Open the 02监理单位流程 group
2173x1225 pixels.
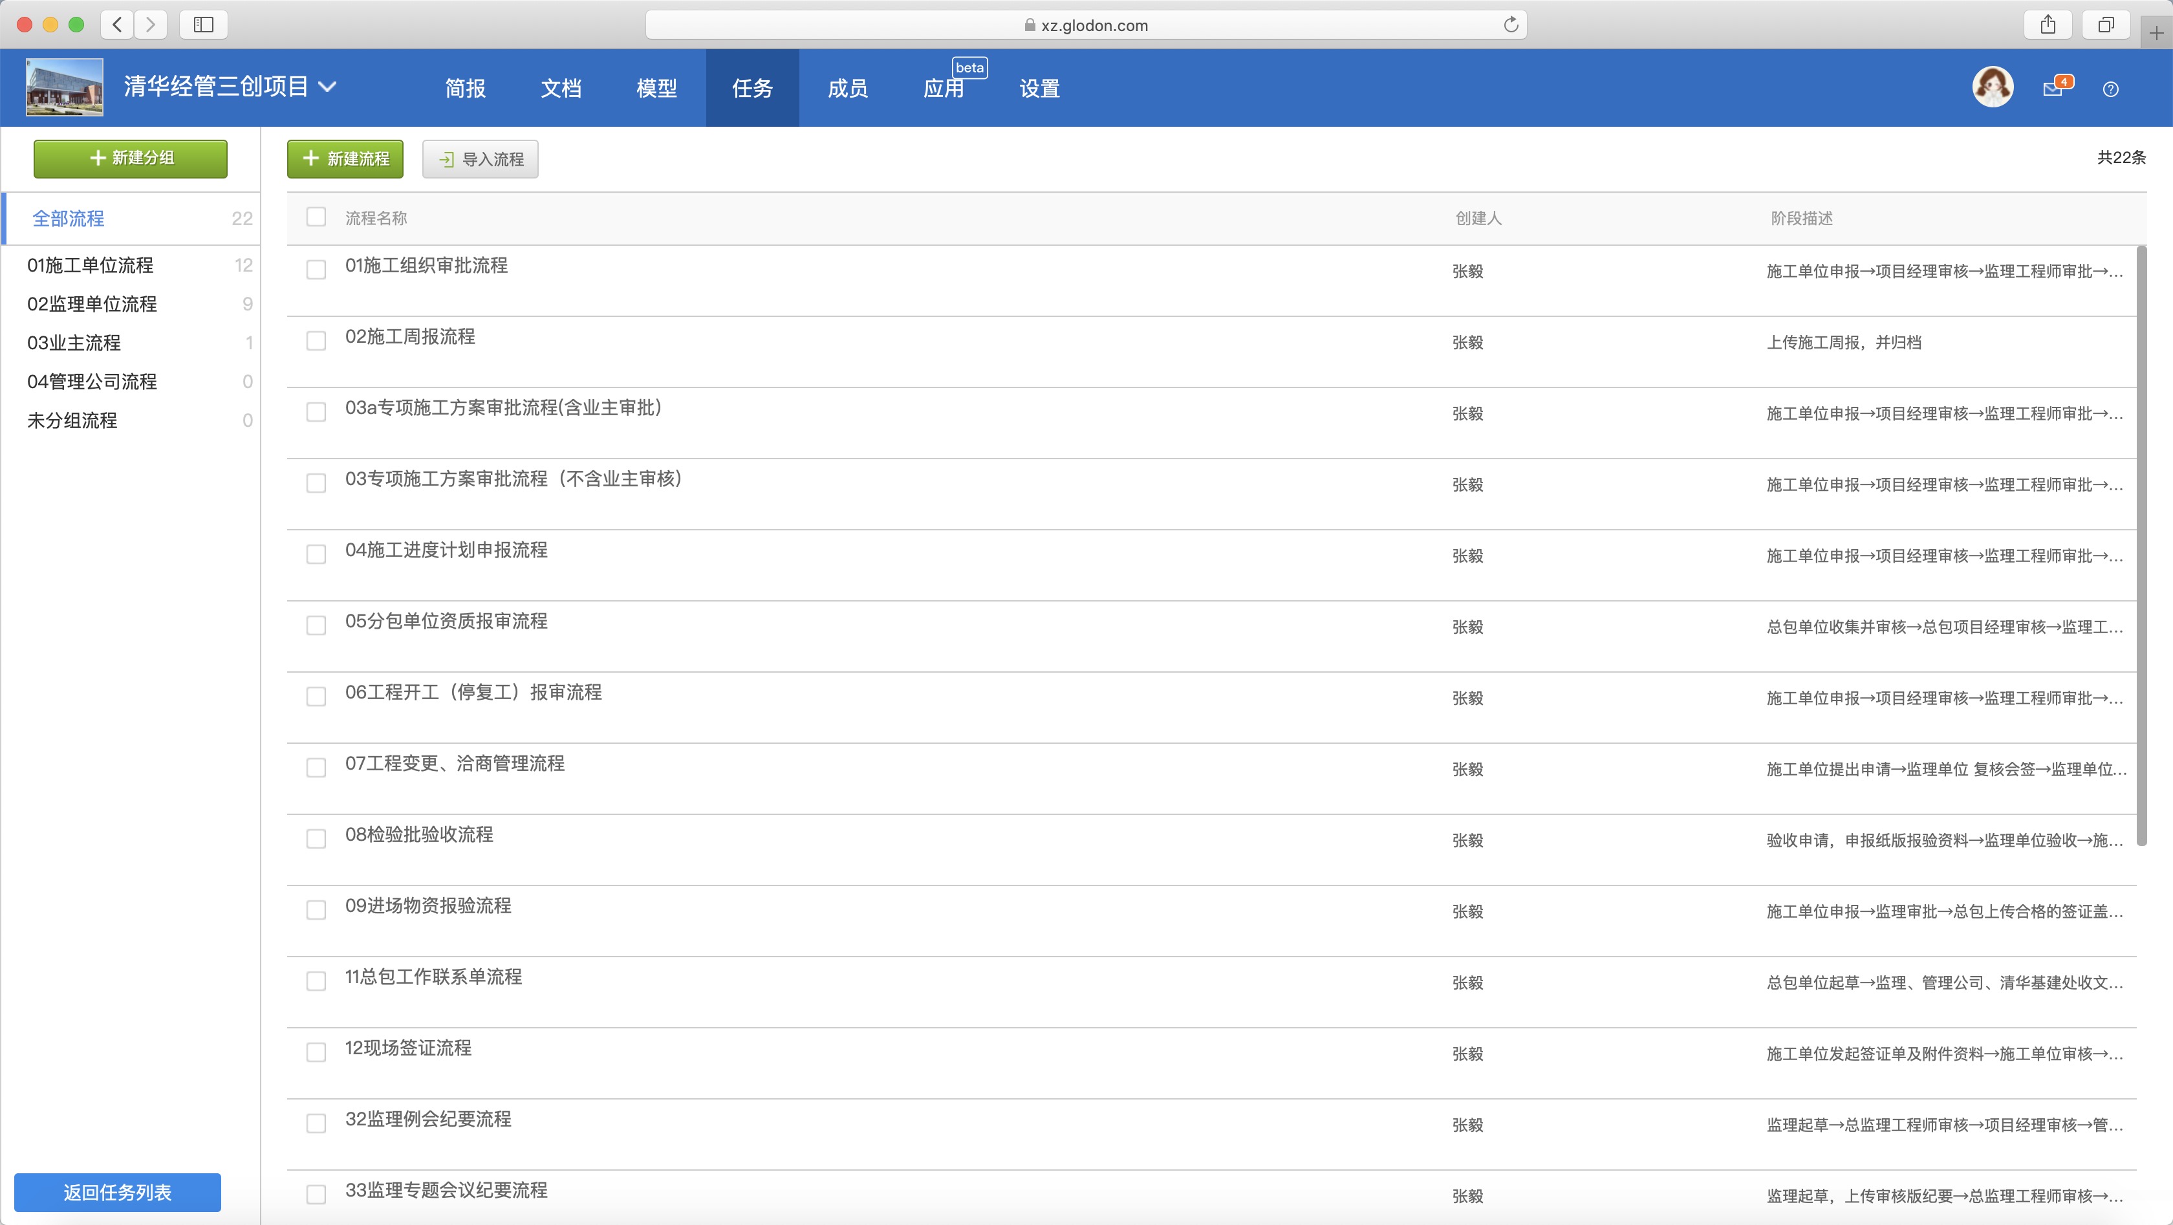pos(92,304)
